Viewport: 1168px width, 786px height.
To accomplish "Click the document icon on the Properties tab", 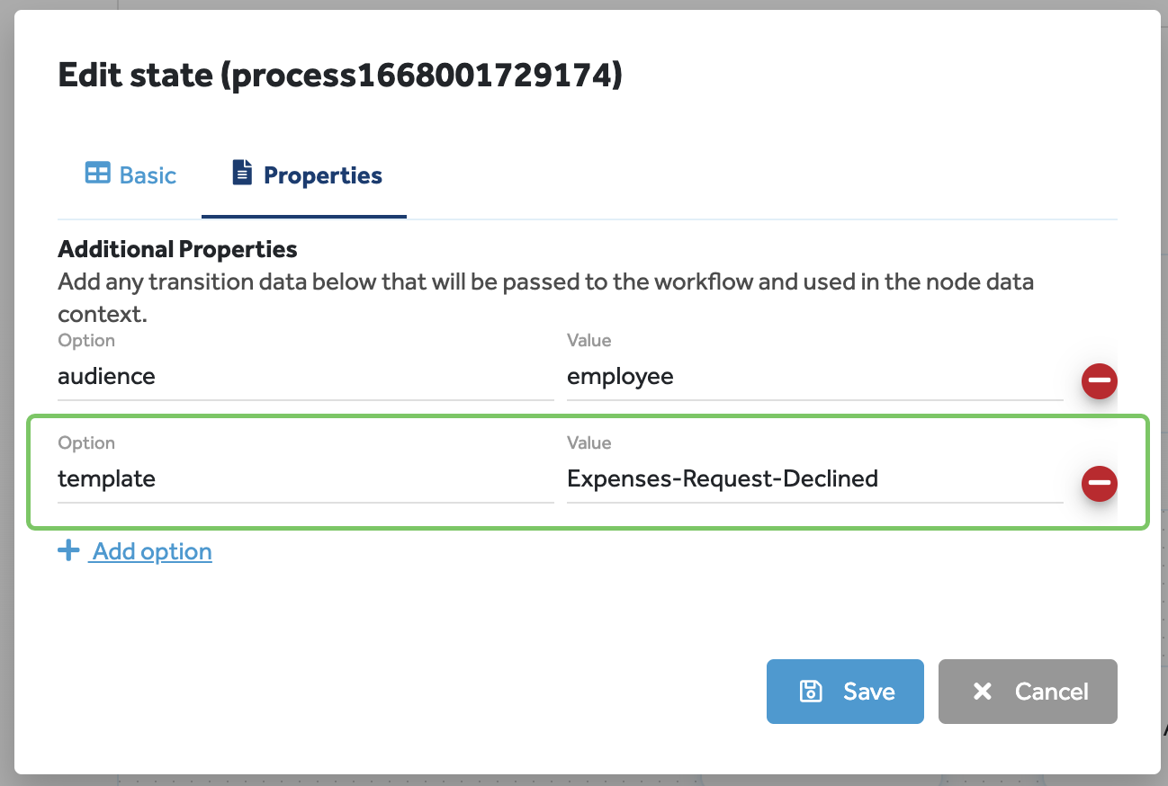I will click(x=241, y=172).
